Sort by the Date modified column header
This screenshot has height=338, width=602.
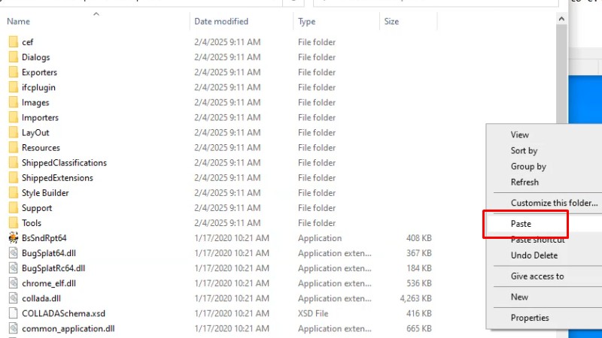point(221,22)
